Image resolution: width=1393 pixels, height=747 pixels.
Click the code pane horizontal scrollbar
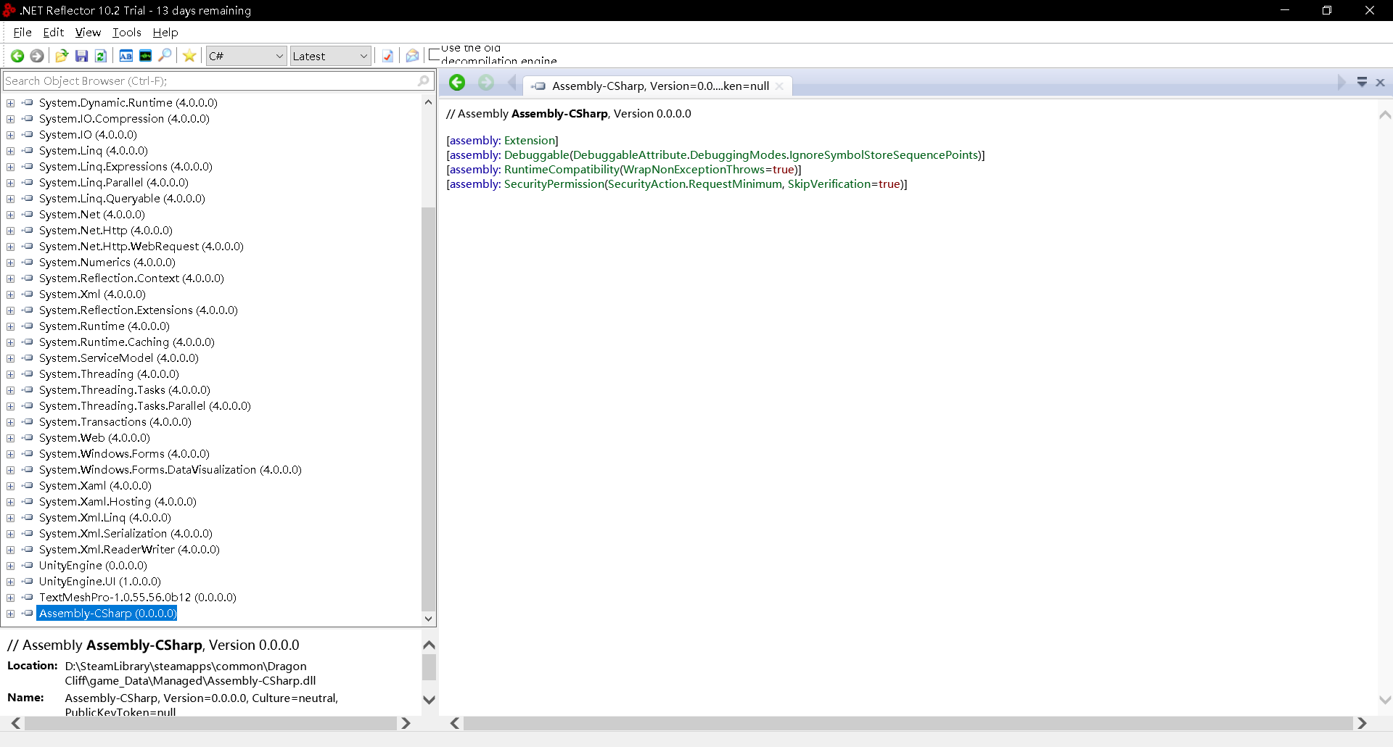[x=908, y=723]
